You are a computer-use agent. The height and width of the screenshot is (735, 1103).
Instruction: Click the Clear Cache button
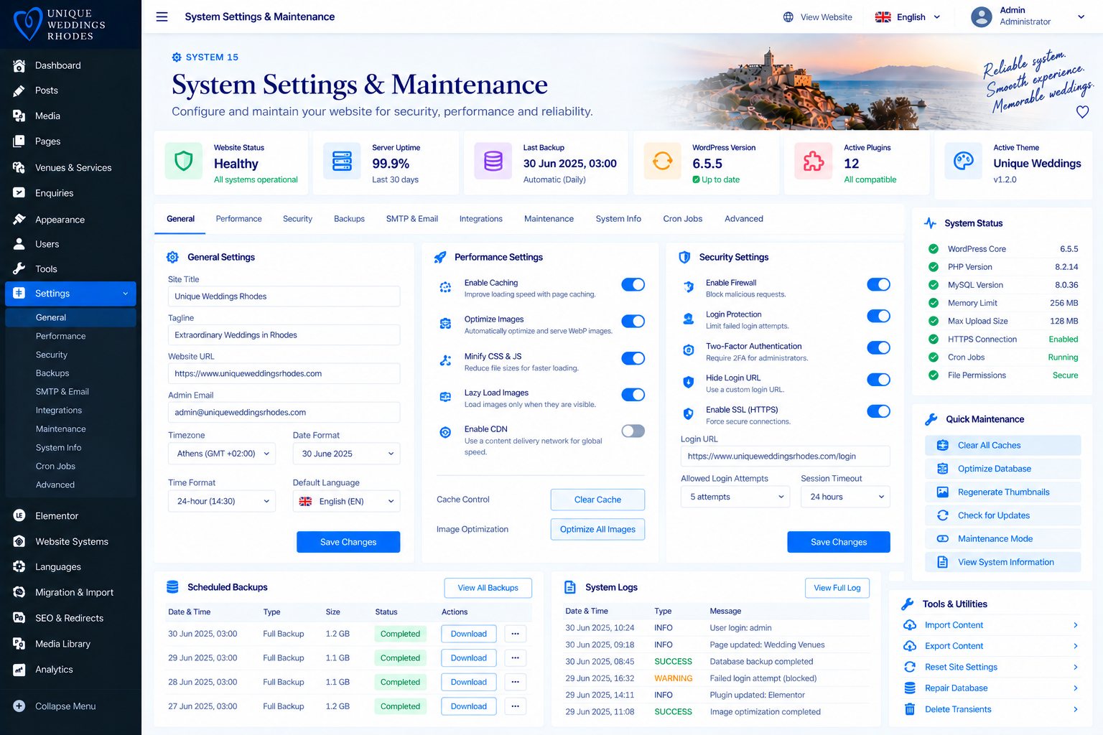(598, 500)
